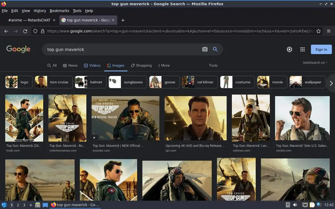Focus Firefox window from taskbar entry
Screen dimensions: 335x209
click(x=75, y=205)
